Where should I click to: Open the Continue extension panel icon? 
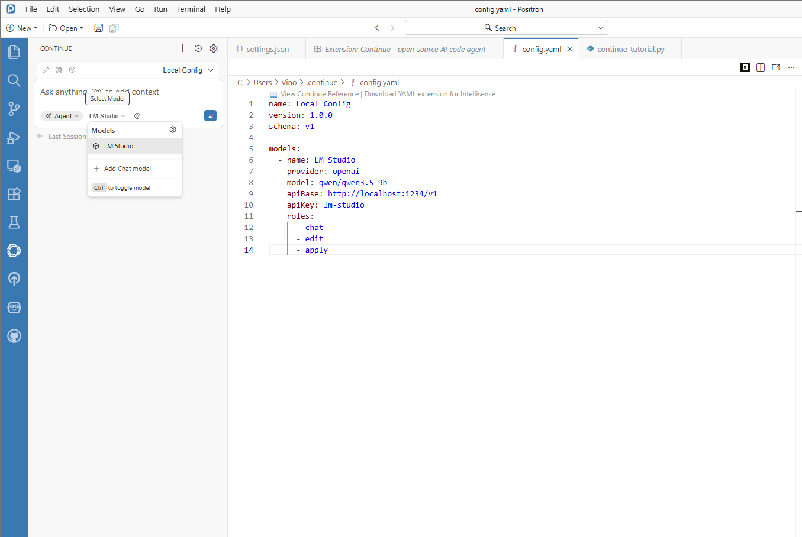point(14,251)
